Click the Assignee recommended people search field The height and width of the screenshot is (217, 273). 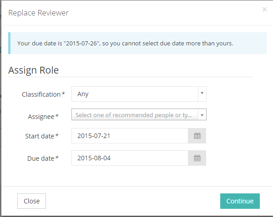[135, 115]
